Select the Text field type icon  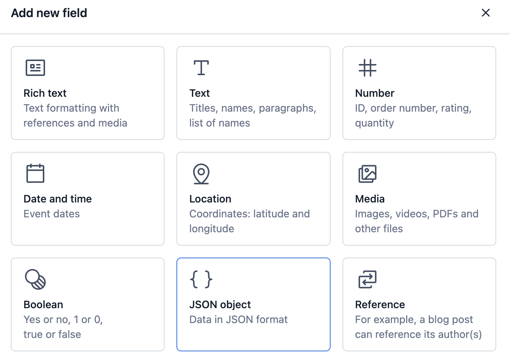pyautogui.click(x=201, y=68)
